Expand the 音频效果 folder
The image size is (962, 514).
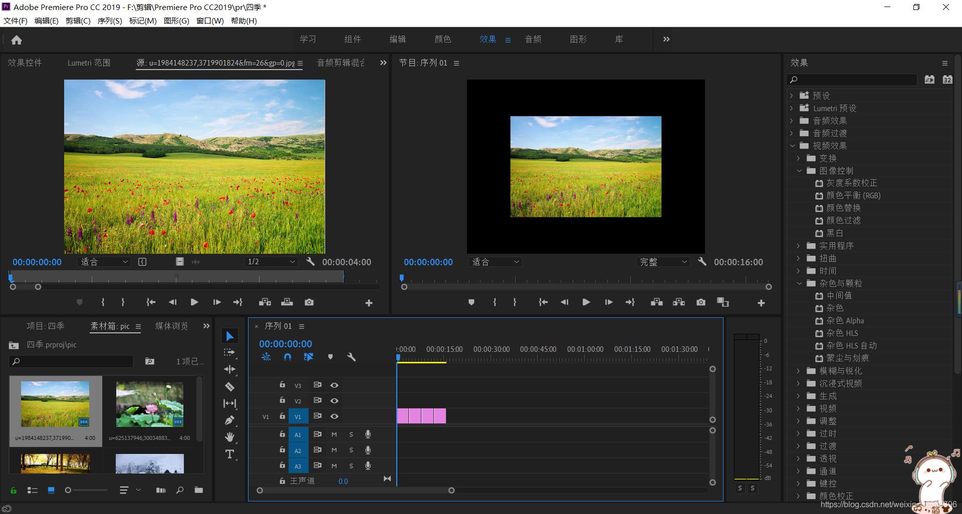pyautogui.click(x=792, y=121)
